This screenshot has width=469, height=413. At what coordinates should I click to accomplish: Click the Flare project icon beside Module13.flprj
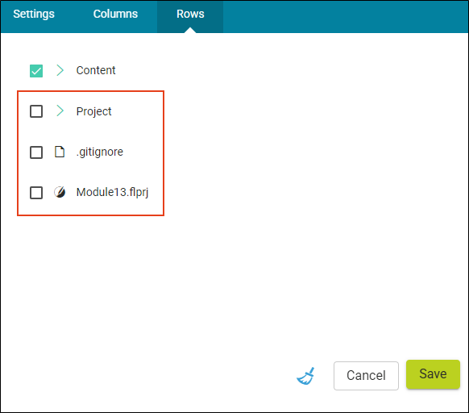click(60, 192)
